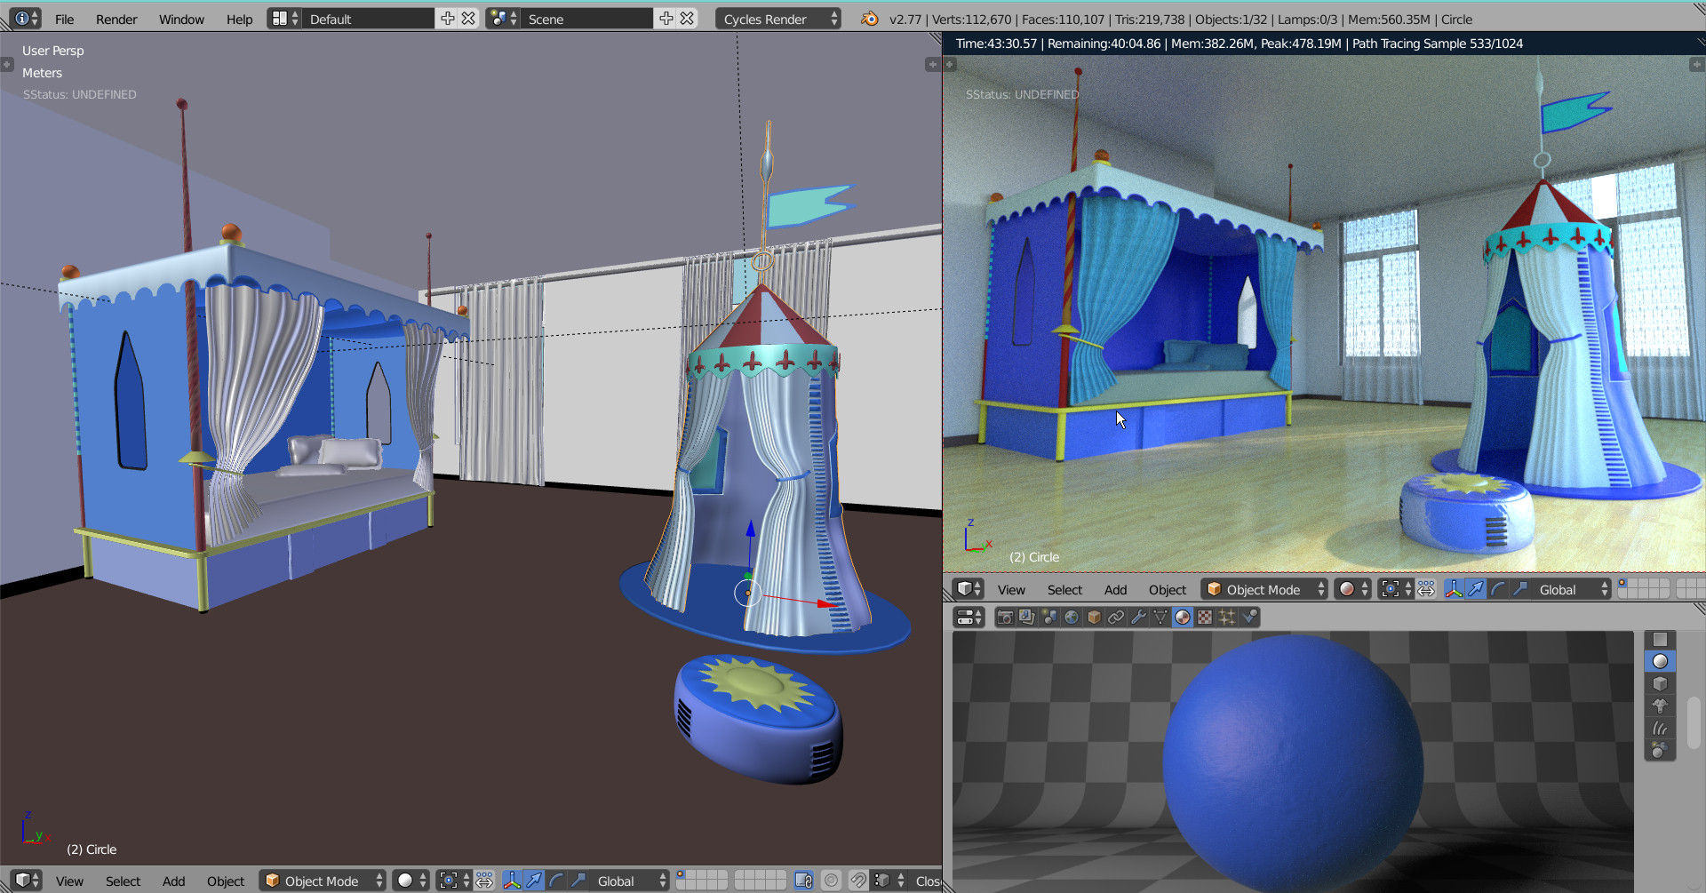The height and width of the screenshot is (893, 1706).
Task: Select the flat plane preview shape
Action: click(x=1660, y=640)
